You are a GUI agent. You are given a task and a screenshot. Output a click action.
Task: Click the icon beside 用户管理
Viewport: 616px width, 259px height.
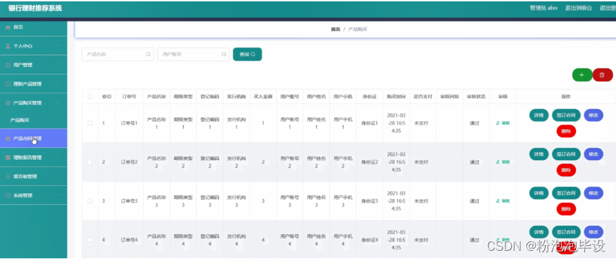(8, 65)
